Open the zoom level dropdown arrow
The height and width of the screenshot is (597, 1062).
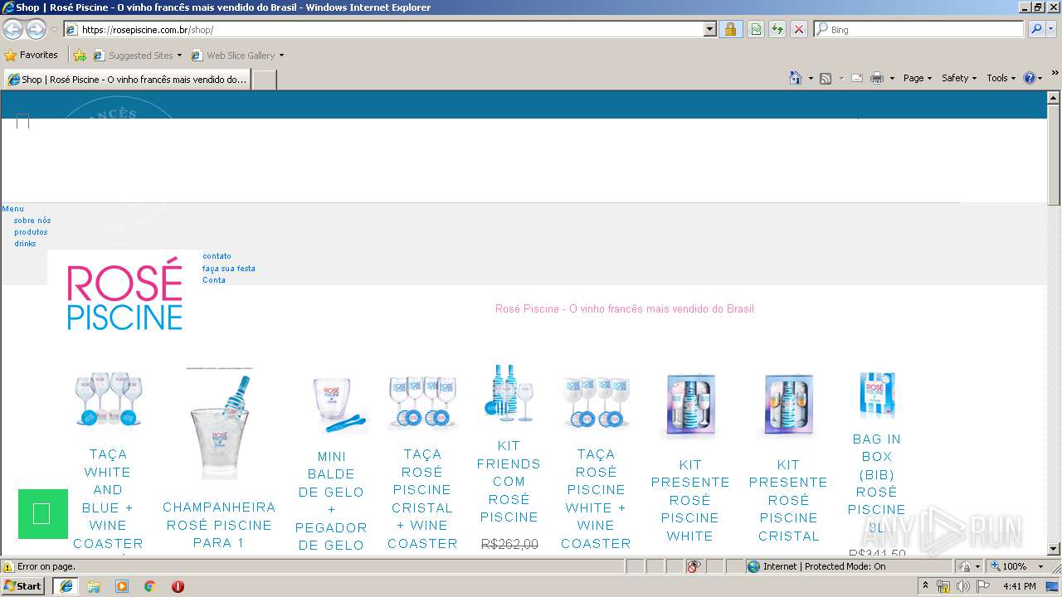(1040, 566)
